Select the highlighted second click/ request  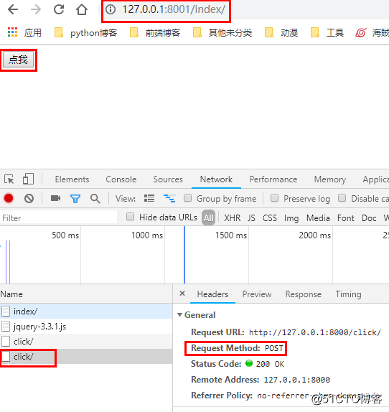coord(86,357)
